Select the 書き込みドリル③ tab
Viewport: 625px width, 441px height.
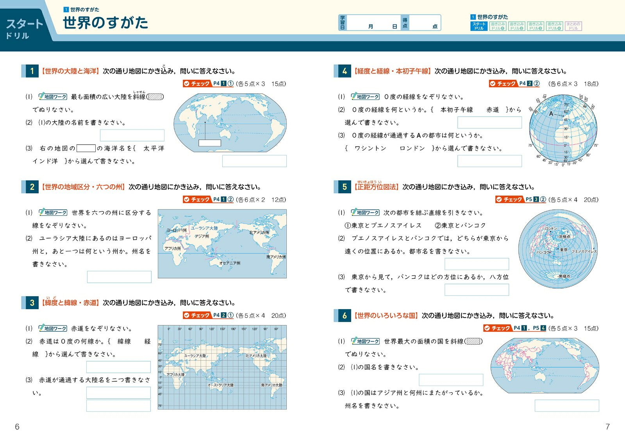pyautogui.click(x=535, y=26)
